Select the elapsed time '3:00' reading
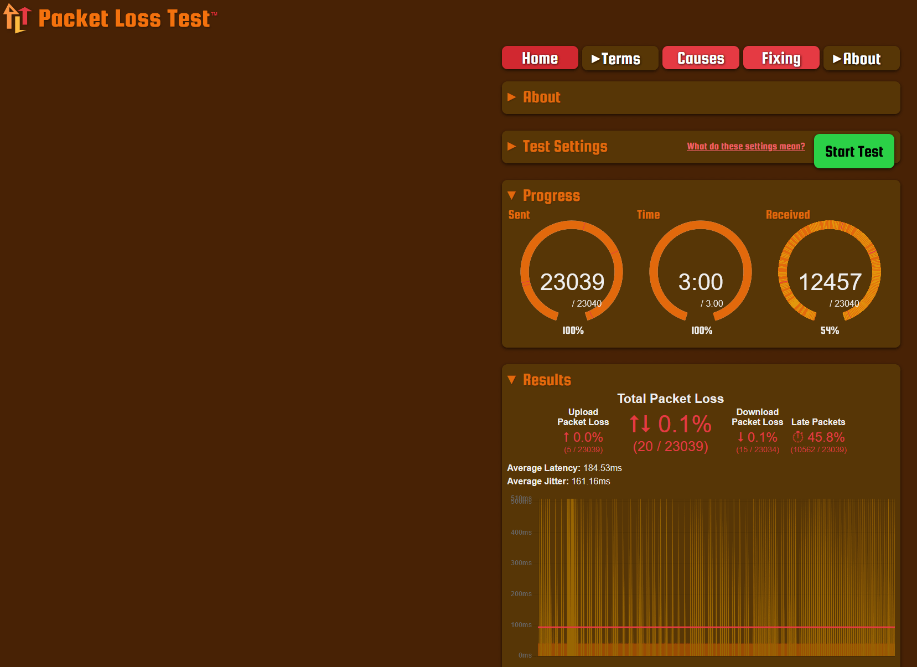 point(701,282)
